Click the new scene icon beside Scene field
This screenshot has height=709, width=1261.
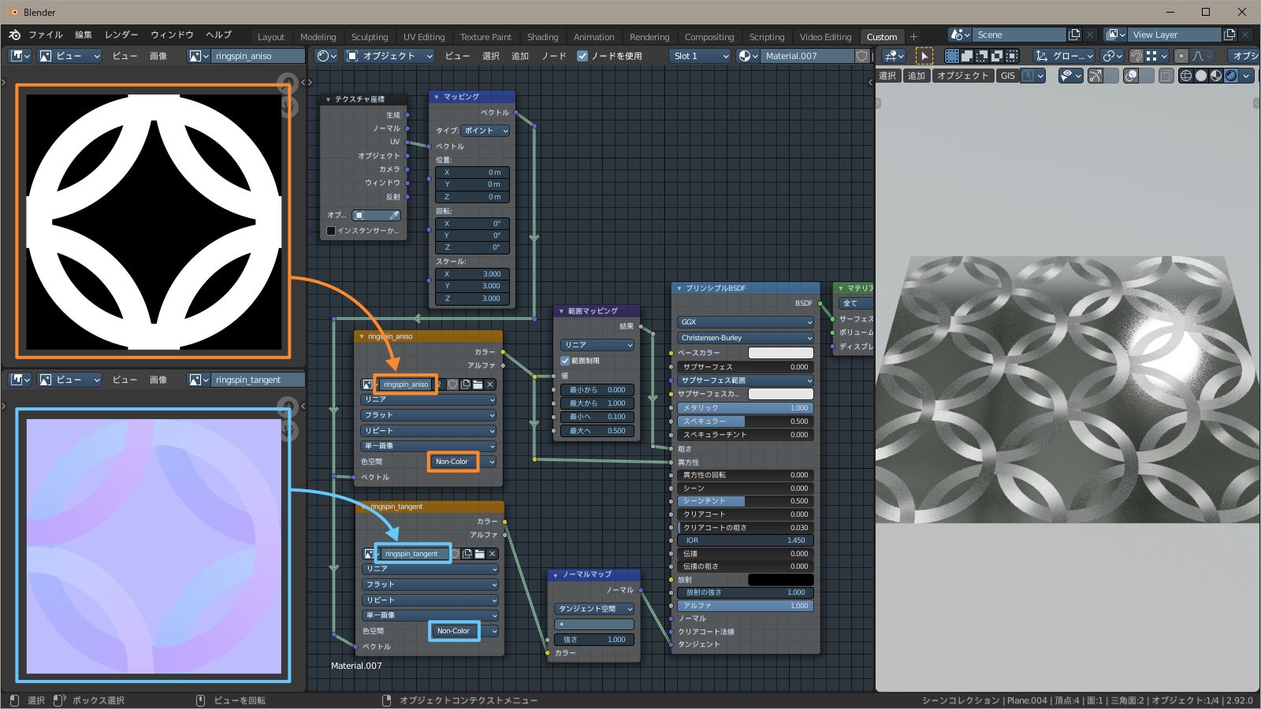tap(1073, 35)
